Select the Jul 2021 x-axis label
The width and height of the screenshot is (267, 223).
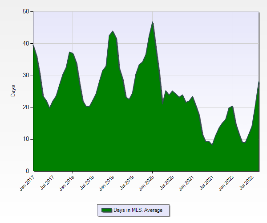click(207, 182)
